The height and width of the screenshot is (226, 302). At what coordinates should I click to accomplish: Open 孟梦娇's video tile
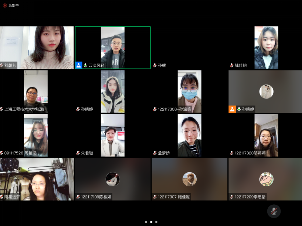189,134
